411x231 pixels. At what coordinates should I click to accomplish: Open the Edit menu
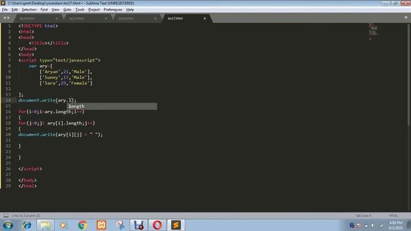(x=15, y=10)
